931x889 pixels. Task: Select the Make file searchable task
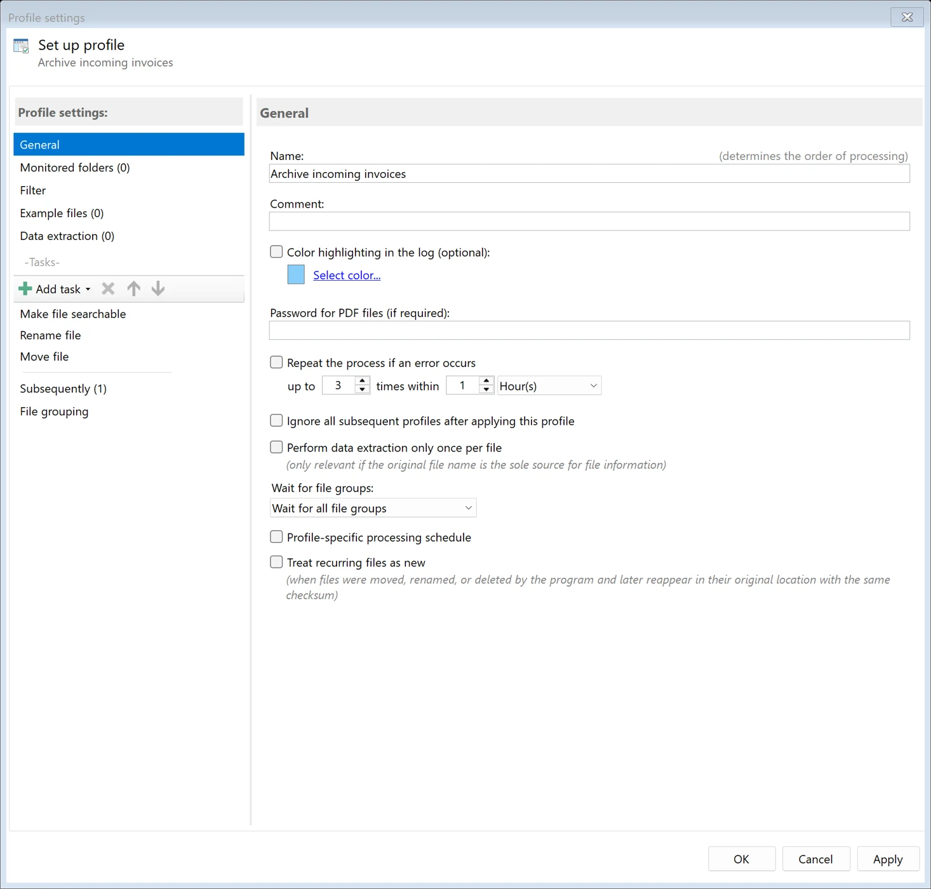coord(129,314)
